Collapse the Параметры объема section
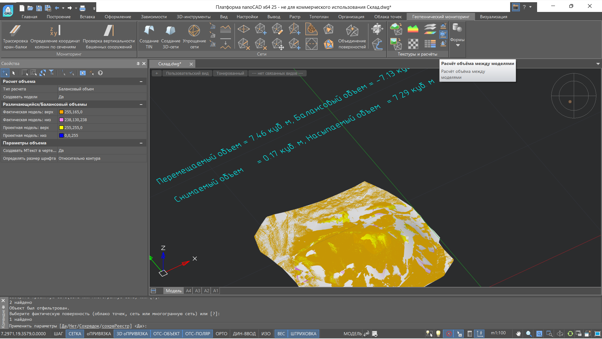 pyautogui.click(x=141, y=143)
